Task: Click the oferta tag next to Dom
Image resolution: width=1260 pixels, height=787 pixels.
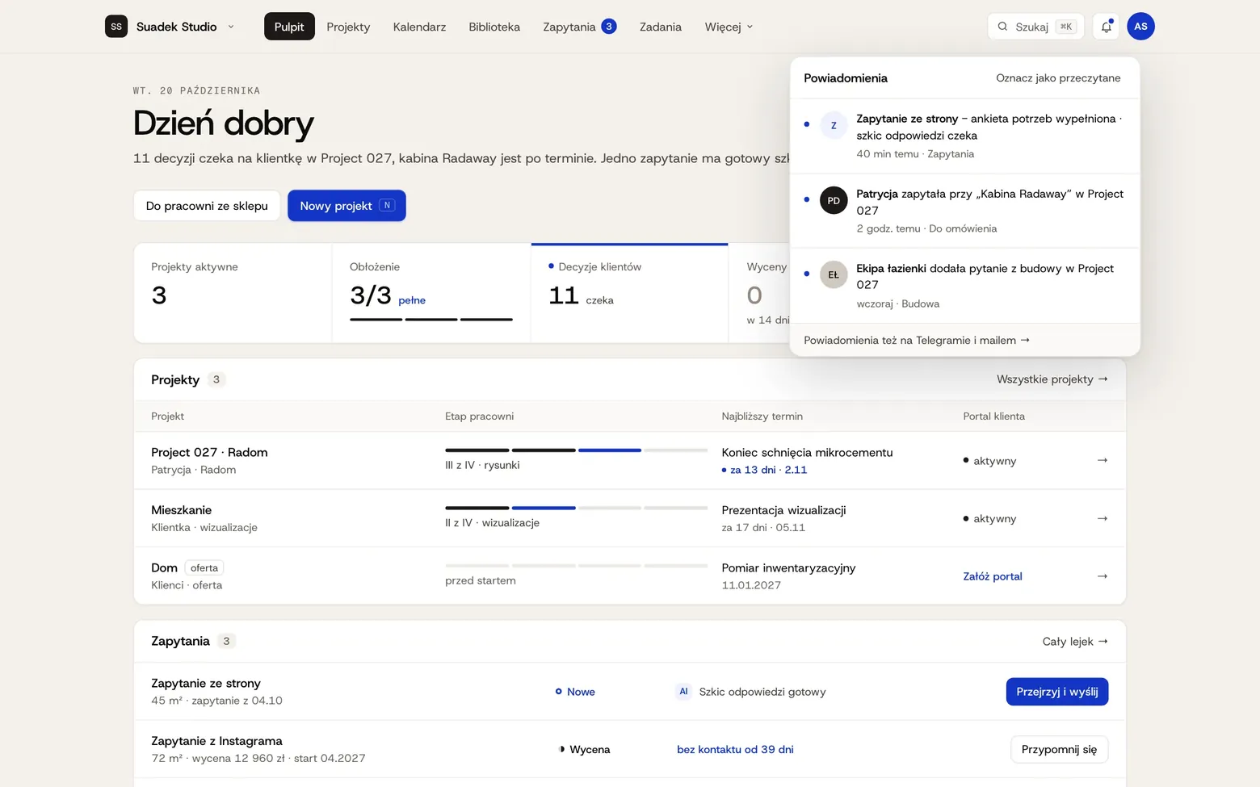Action: click(204, 568)
